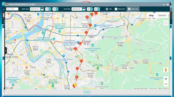Click the Set gear icon
The image size is (174, 97).
[107, 9]
